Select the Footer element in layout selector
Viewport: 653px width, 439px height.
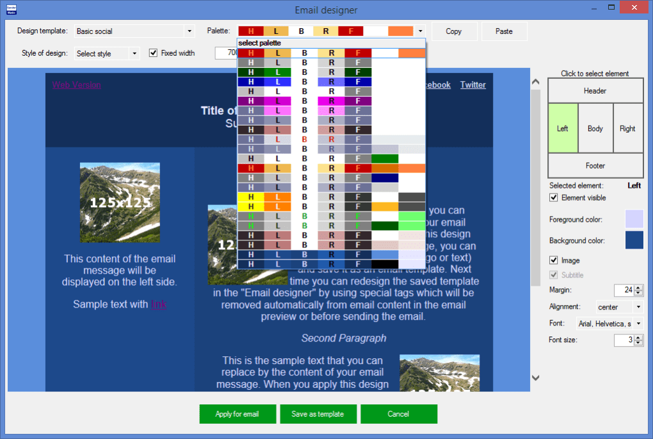point(595,166)
